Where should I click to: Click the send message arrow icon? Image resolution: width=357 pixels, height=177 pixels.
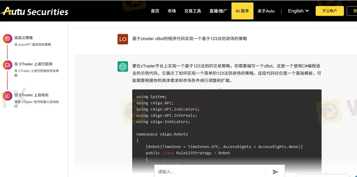coord(276,172)
